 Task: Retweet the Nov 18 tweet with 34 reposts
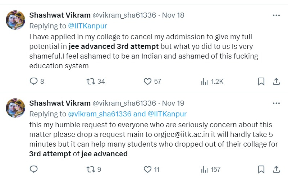point(91,82)
